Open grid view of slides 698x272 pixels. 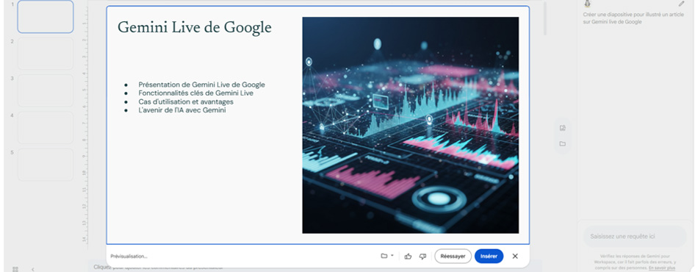pos(15,269)
